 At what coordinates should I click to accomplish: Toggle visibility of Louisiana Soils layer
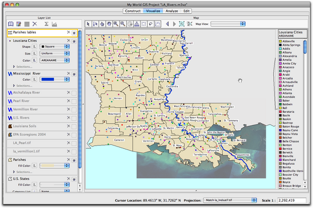click(74, 127)
